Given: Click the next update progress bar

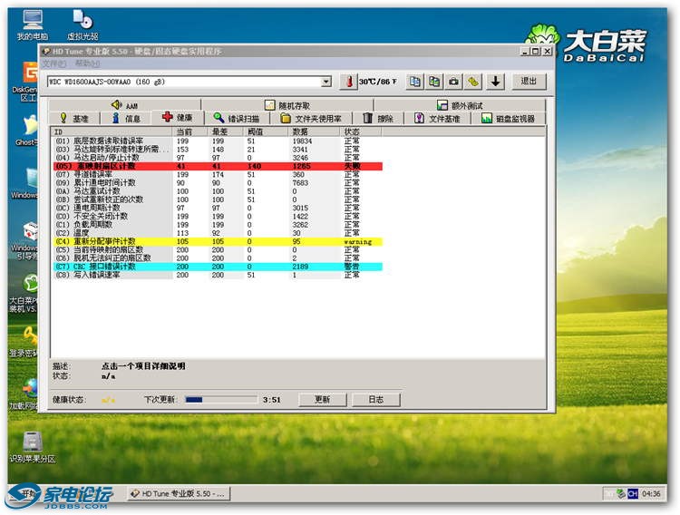Looking at the screenshot, I should pos(221,400).
